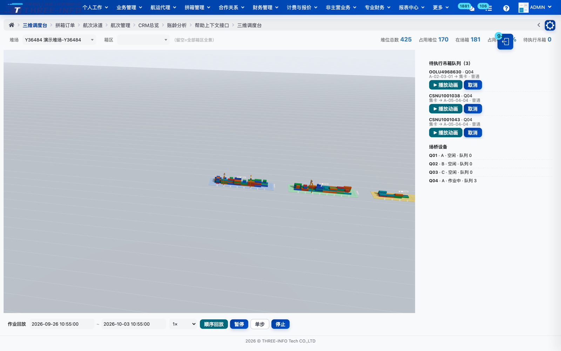Open the 1x playback speed dropdown
This screenshot has height=351, width=561.
(183, 324)
